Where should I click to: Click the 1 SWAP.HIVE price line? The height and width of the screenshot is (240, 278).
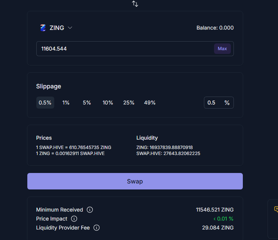pyautogui.click(x=74, y=148)
